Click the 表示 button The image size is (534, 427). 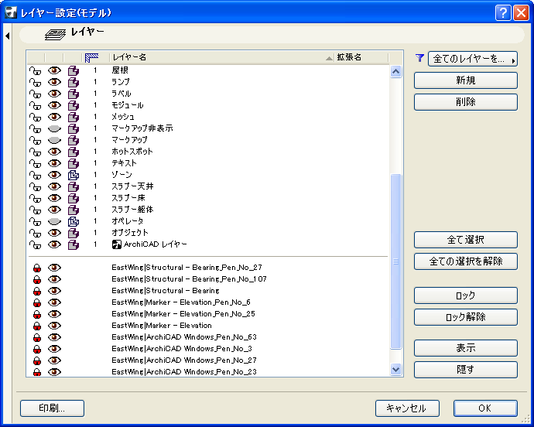pos(466,348)
